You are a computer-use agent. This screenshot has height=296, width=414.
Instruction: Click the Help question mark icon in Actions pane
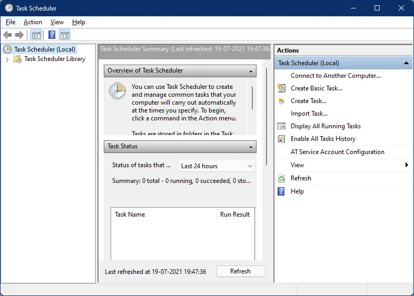click(281, 191)
